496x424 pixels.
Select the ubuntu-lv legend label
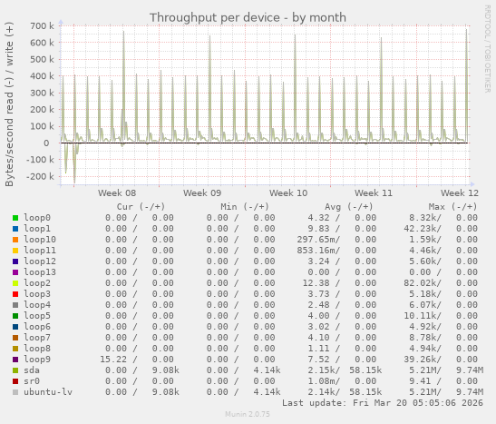coord(48,392)
